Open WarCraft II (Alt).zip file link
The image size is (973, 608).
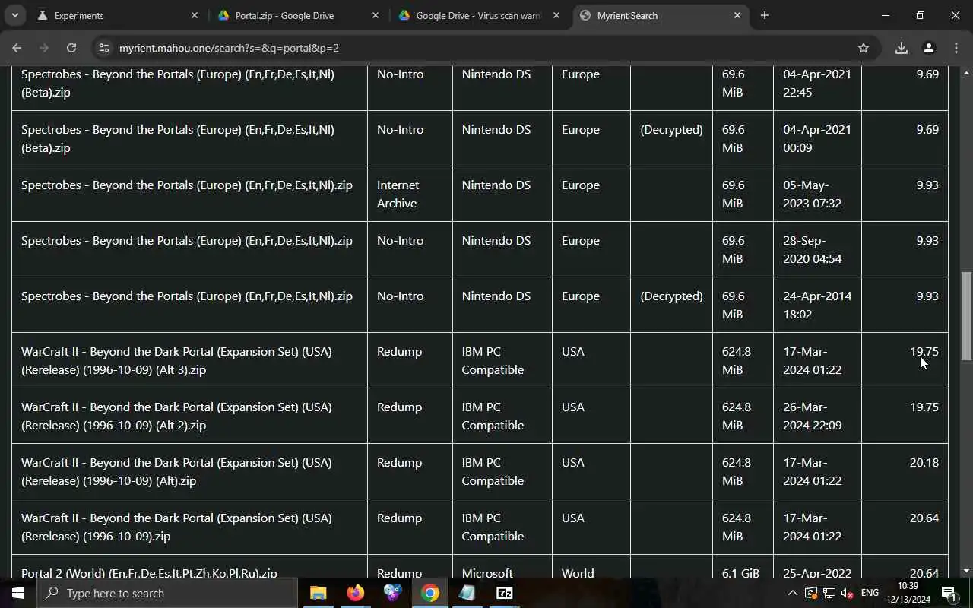coord(176,471)
